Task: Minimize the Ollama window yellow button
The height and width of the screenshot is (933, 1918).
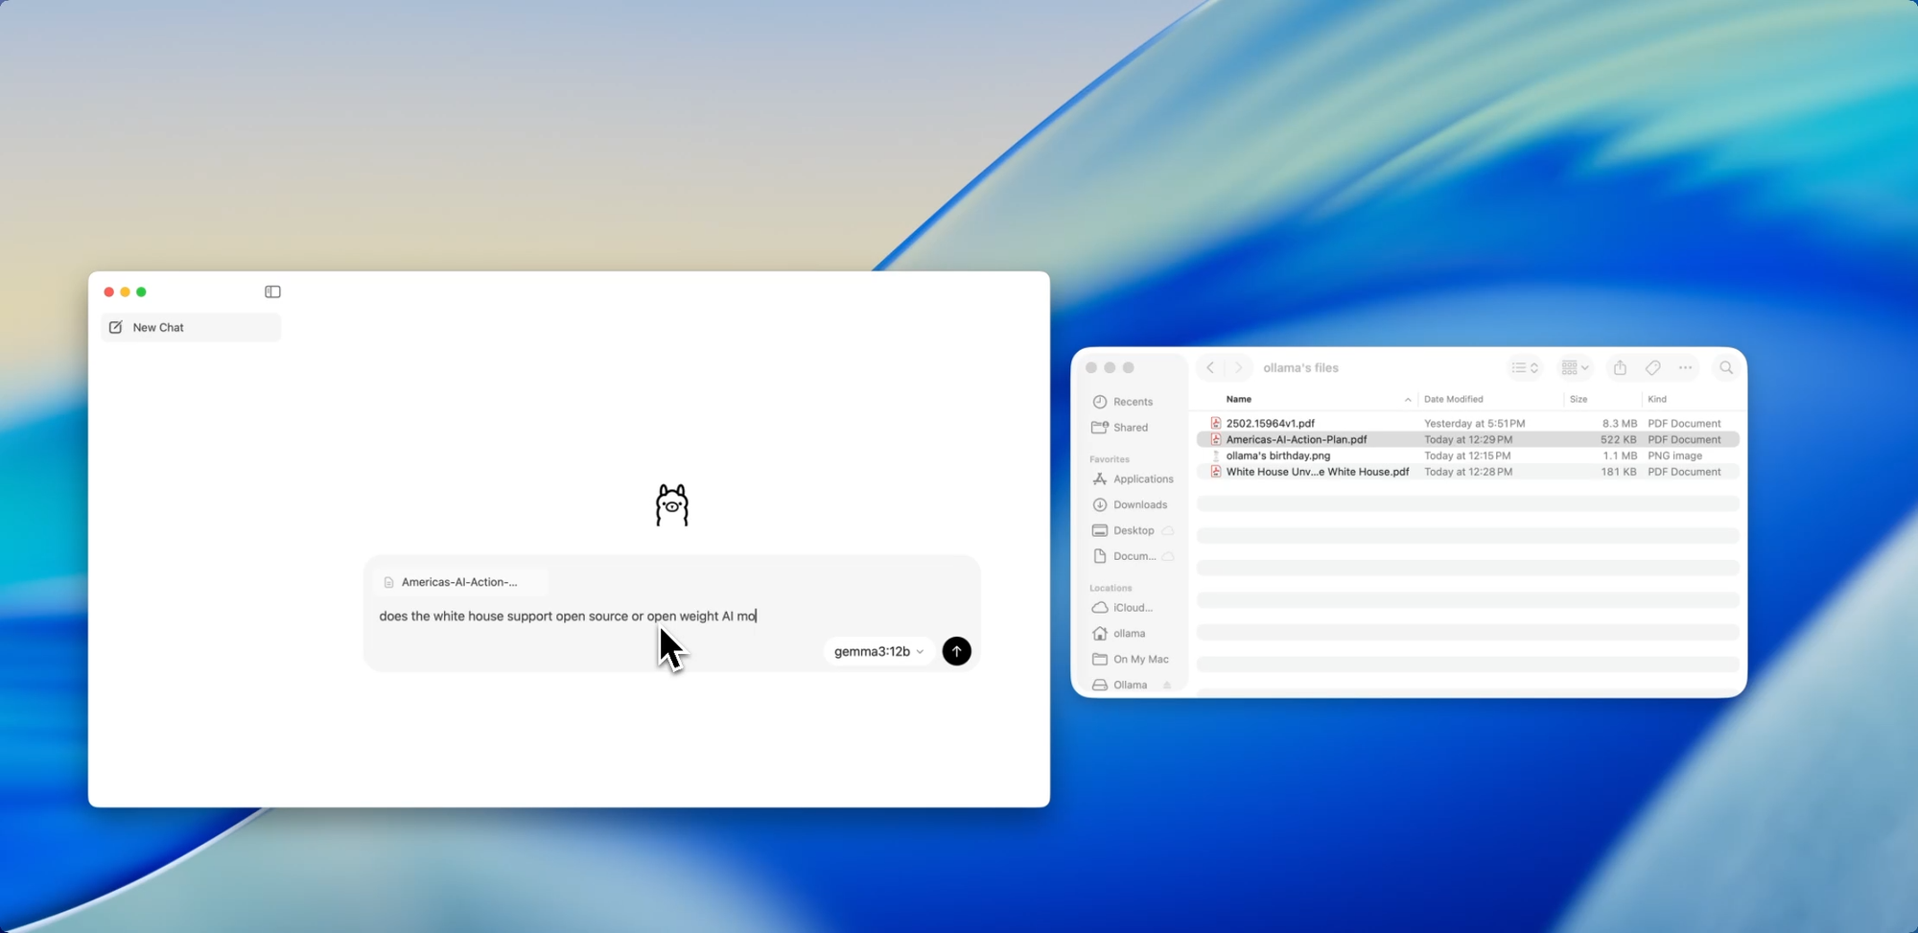Action: [125, 292]
